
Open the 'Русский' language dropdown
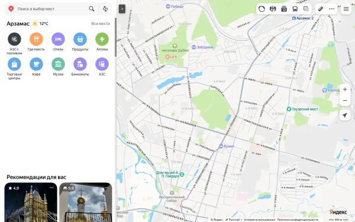tap(233, 220)
